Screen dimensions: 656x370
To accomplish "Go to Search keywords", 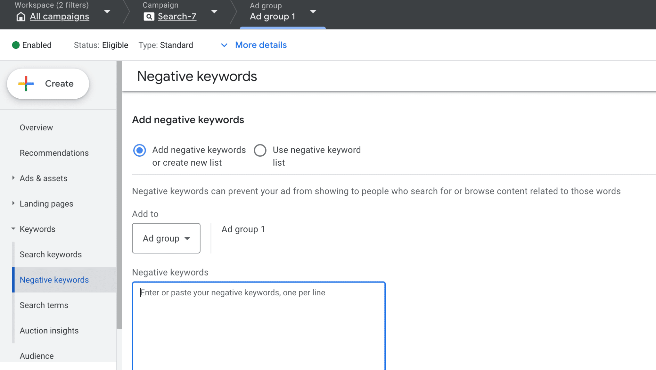I will (x=51, y=254).
